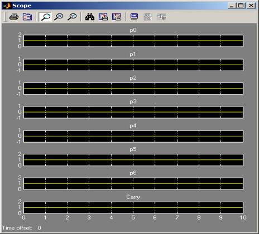Minimize the Scope window
This screenshot has height=234, width=259.
coord(232,6)
